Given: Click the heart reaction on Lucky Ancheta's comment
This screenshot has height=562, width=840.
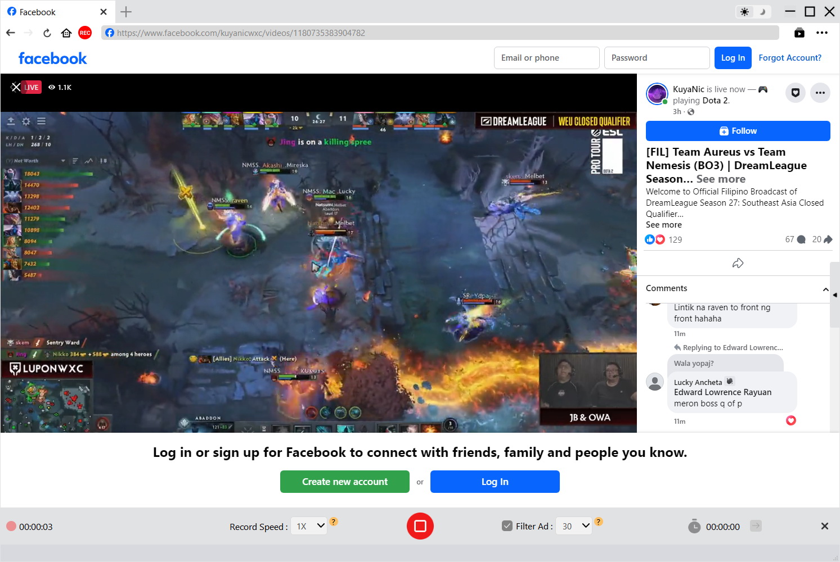Looking at the screenshot, I should (x=791, y=420).
